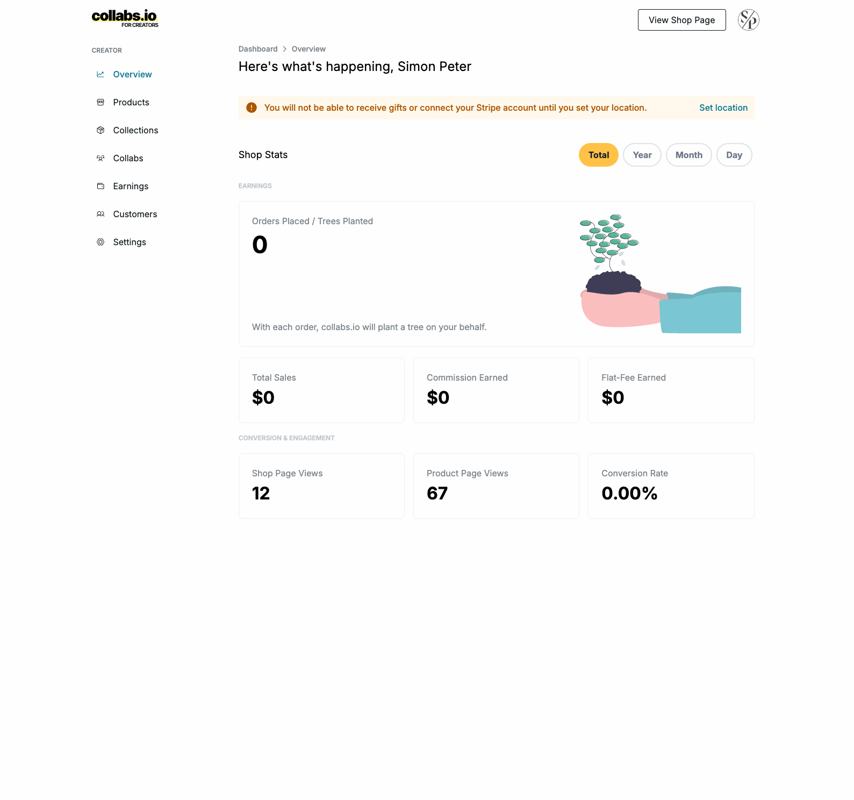Select the Total stats filter

click(x=599, y=155)
